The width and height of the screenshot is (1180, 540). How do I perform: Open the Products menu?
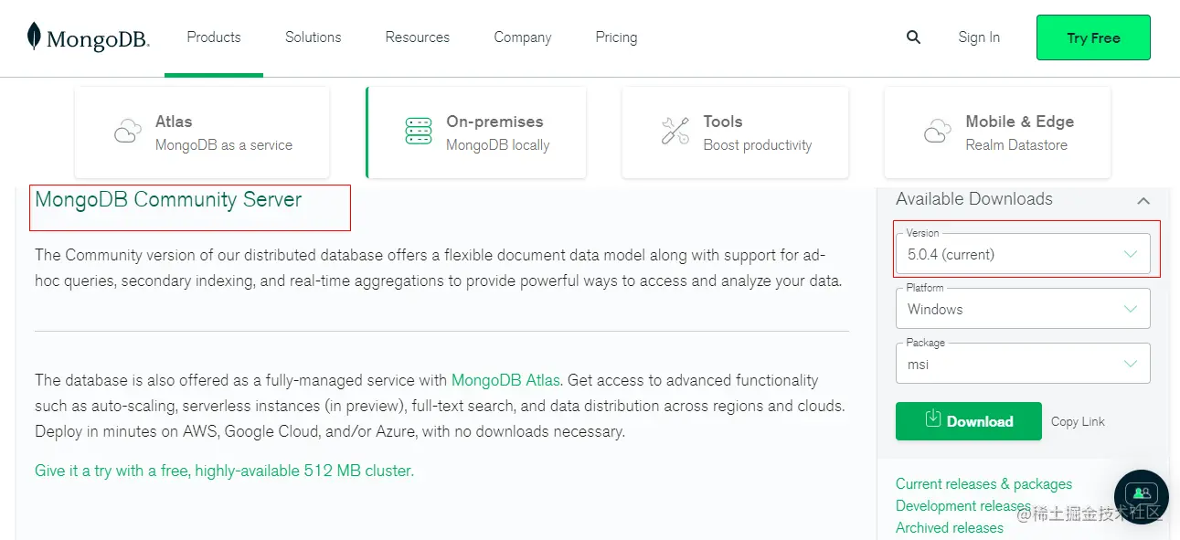pyautogui.click(x=214, y=37)
